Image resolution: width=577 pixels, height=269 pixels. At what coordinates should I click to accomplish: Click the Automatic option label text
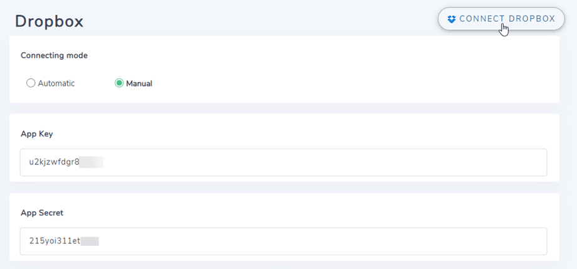click(56, 83)
